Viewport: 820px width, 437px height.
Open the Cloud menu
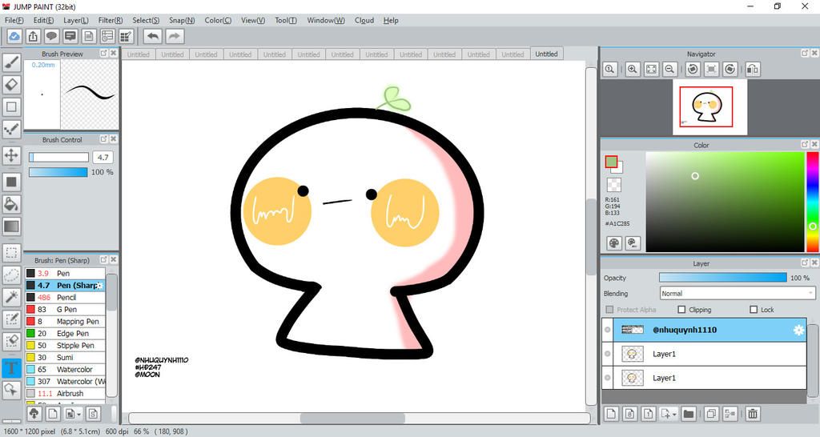click(x=364, y=20)
